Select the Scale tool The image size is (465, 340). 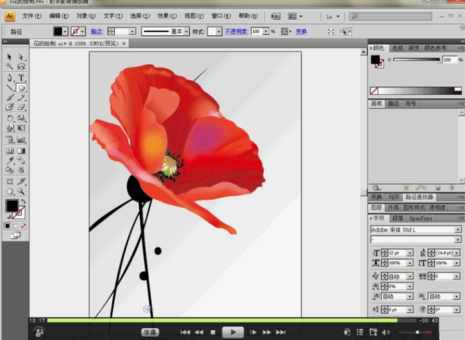click(x=21, y=119)
